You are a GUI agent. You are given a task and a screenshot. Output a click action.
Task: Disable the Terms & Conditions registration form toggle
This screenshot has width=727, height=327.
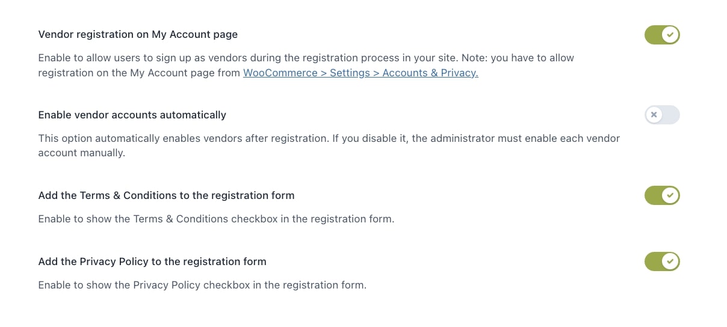tap(662, 195)
